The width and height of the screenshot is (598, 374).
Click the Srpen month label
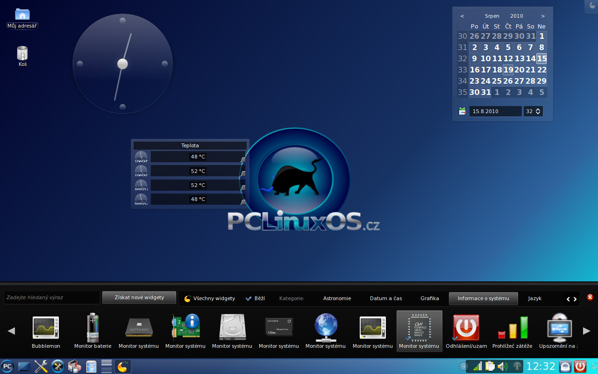492,16
